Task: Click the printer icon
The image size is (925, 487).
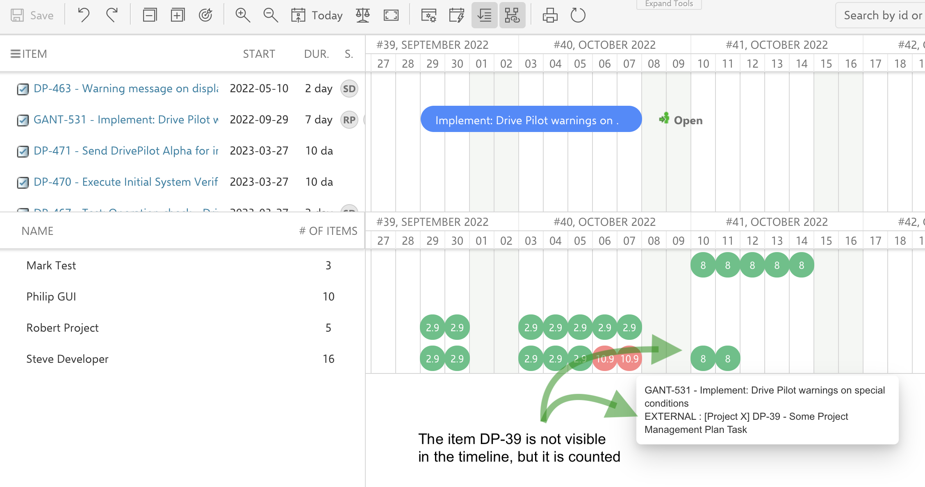Action: 550,15
